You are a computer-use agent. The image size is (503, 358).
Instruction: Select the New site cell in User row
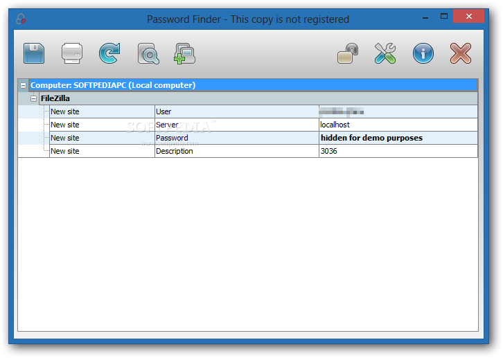[x=102, y=111]
